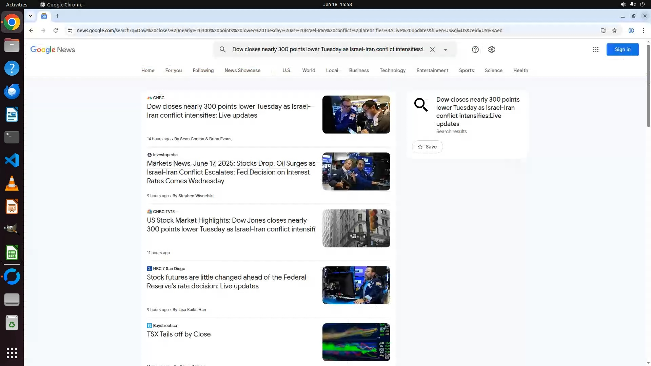Screen dimensions: 651x366
Task: Clear the search query with X icon
Action: [432, 49]
